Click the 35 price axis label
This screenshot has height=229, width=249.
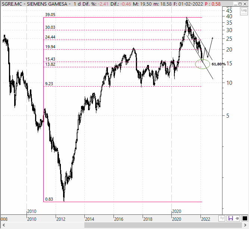pyautogui.click(x=229, y=23)
